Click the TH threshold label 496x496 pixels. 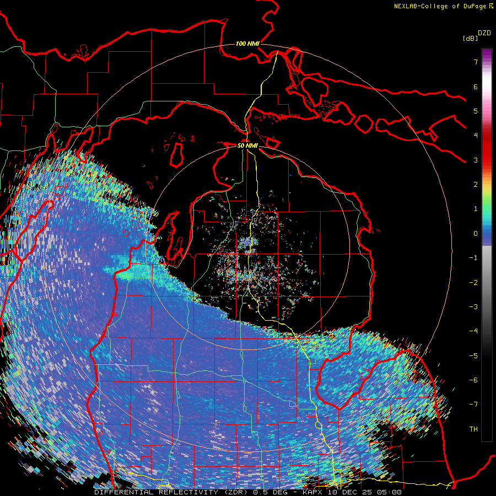(x=473, y=429)
